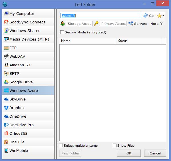Click the SFTP lock icon
The height and width of the screenshot is (161, 171).
point(6,73)
